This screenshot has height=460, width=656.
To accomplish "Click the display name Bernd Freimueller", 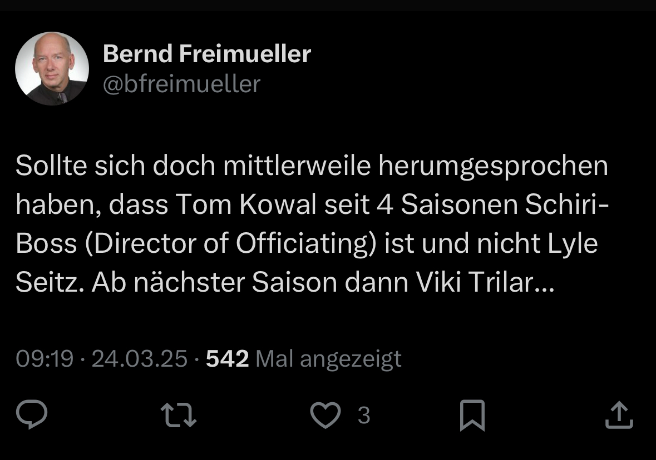I will tap(207, 54).
